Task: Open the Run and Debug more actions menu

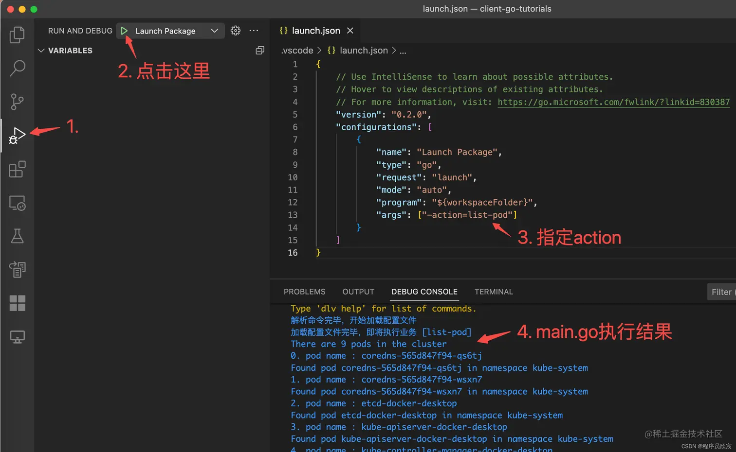Action: [x=254, y=31]
